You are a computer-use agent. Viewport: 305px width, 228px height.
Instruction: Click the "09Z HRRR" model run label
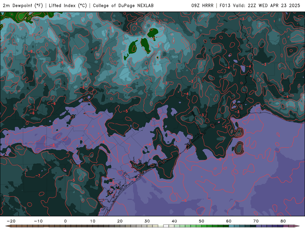point(202,6)
